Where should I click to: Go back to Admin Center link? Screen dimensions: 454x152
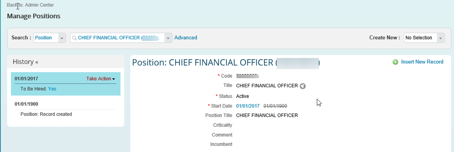pos(30,5)
